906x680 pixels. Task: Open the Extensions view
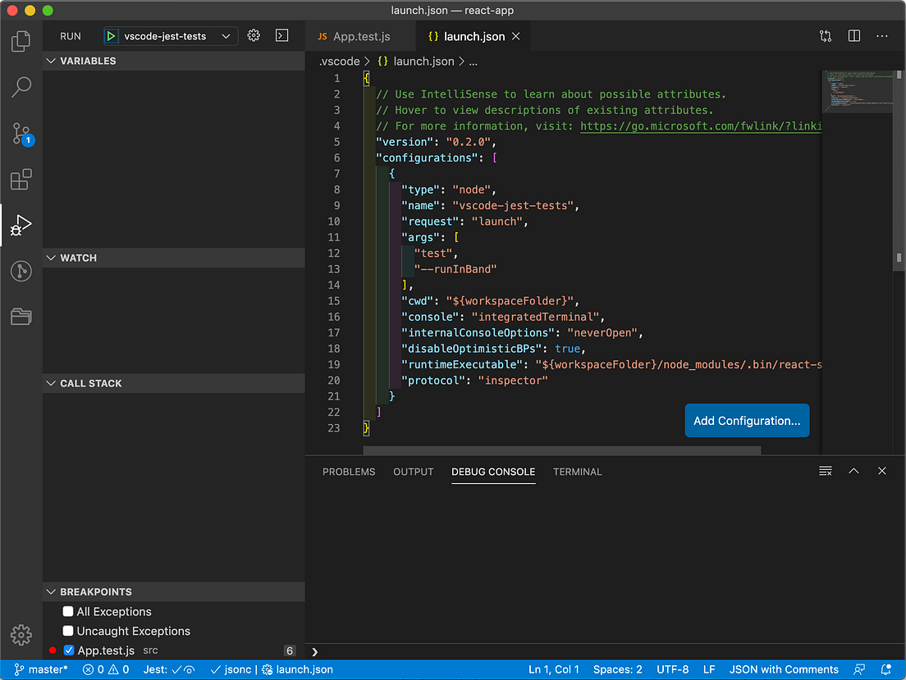pyautogui.click(x=21, y=179)
